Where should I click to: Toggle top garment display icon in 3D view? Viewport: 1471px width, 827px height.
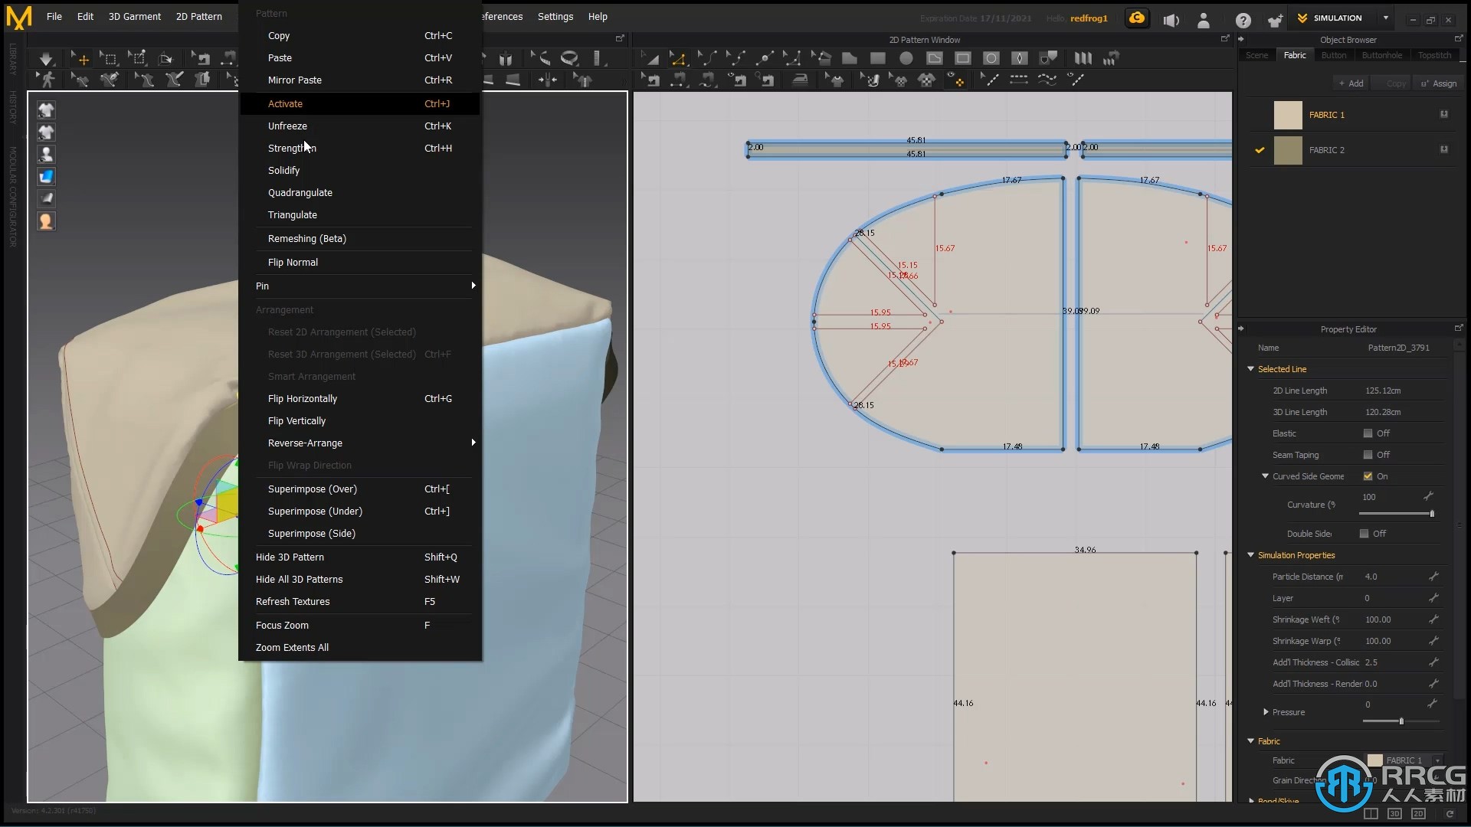[46, 110]
